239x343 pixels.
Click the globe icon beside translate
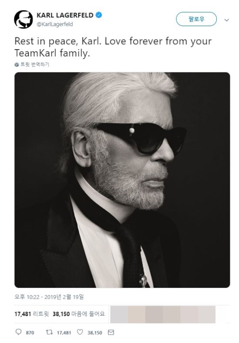(17, 64)
